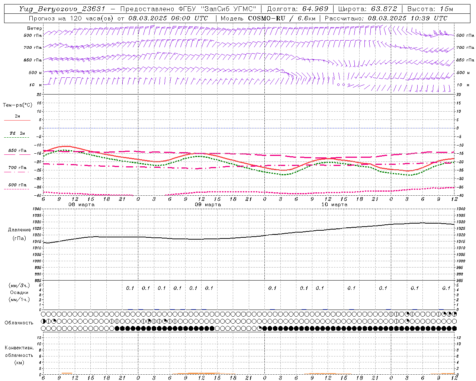Click the dotted pink legend line under 500 гПа

coord(17,189)
